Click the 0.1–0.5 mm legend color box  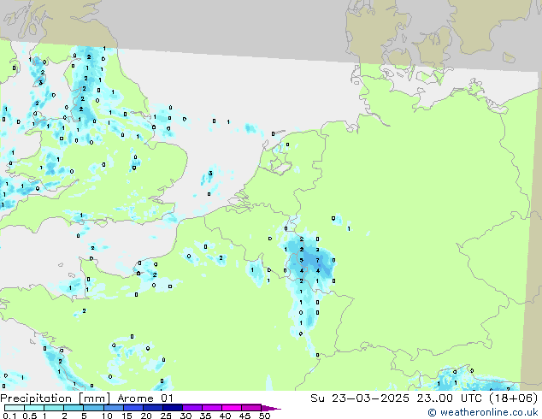[15, 408]
